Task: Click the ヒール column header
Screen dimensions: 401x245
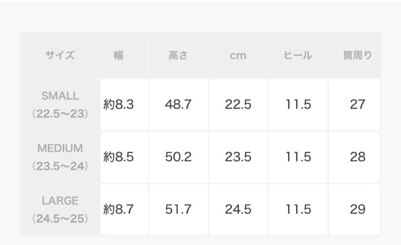Action: coord(298,55)
